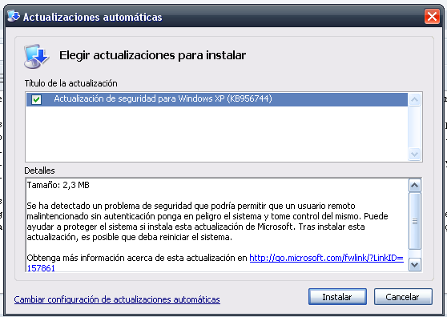Click the Elegir actualizaciones para instalar heading
The height and width of the screenshot is (317, 447).
click(x=152, y=55)
